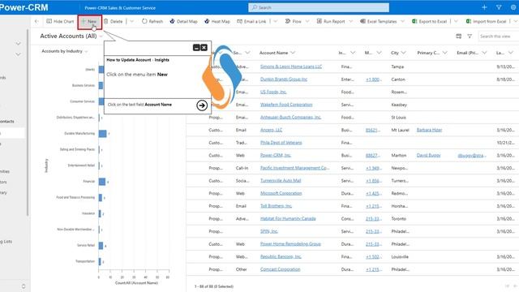Click the Delete command

click(x=114, y=22)
